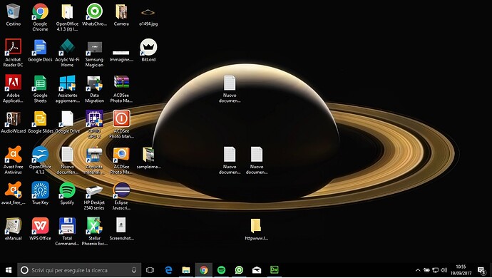
Task: Click the Google Sheets desktop shortcut
Action: click(40, 89)
